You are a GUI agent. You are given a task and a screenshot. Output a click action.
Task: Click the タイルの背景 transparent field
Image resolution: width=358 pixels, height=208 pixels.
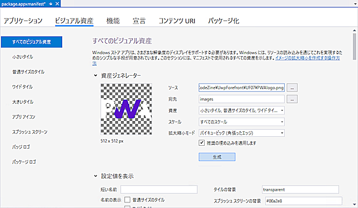click(x=300, y=189)
